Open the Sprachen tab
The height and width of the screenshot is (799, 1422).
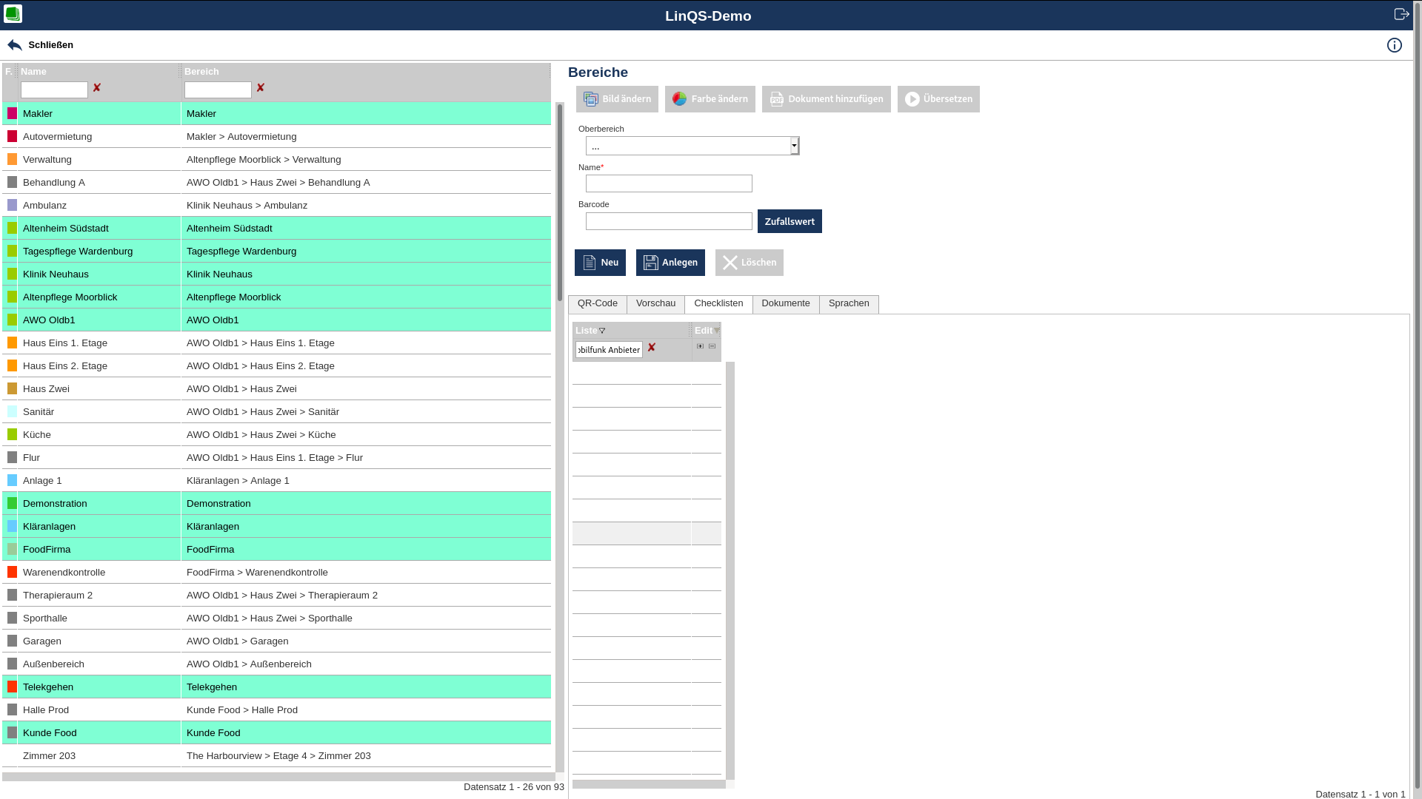[x=848, y=304]
